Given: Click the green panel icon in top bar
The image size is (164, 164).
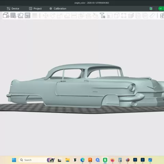Looking at the screenshot, I should coord(151,9).
